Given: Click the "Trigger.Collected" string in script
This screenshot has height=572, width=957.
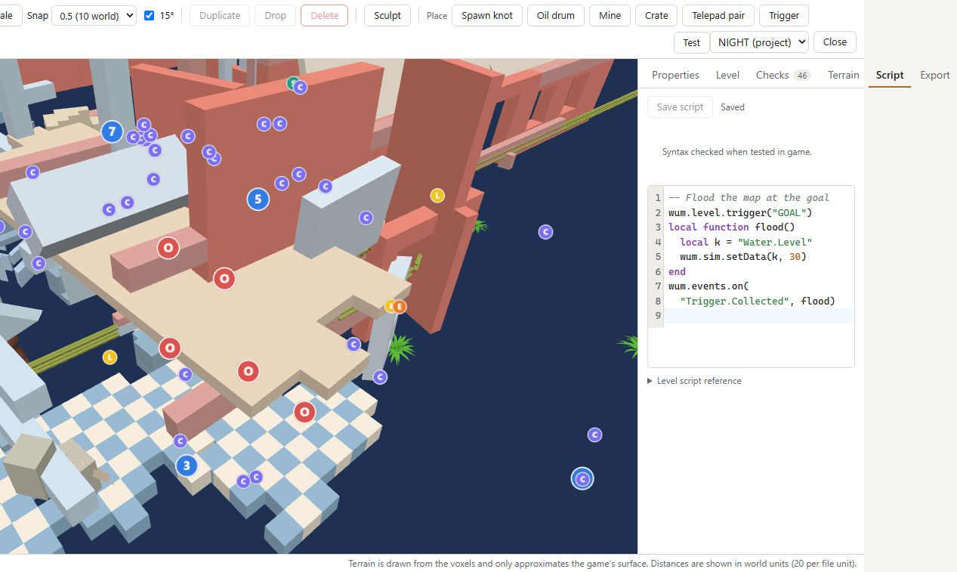Looking at the screenshot, I should pyautogui.click(x=736, y=301).
